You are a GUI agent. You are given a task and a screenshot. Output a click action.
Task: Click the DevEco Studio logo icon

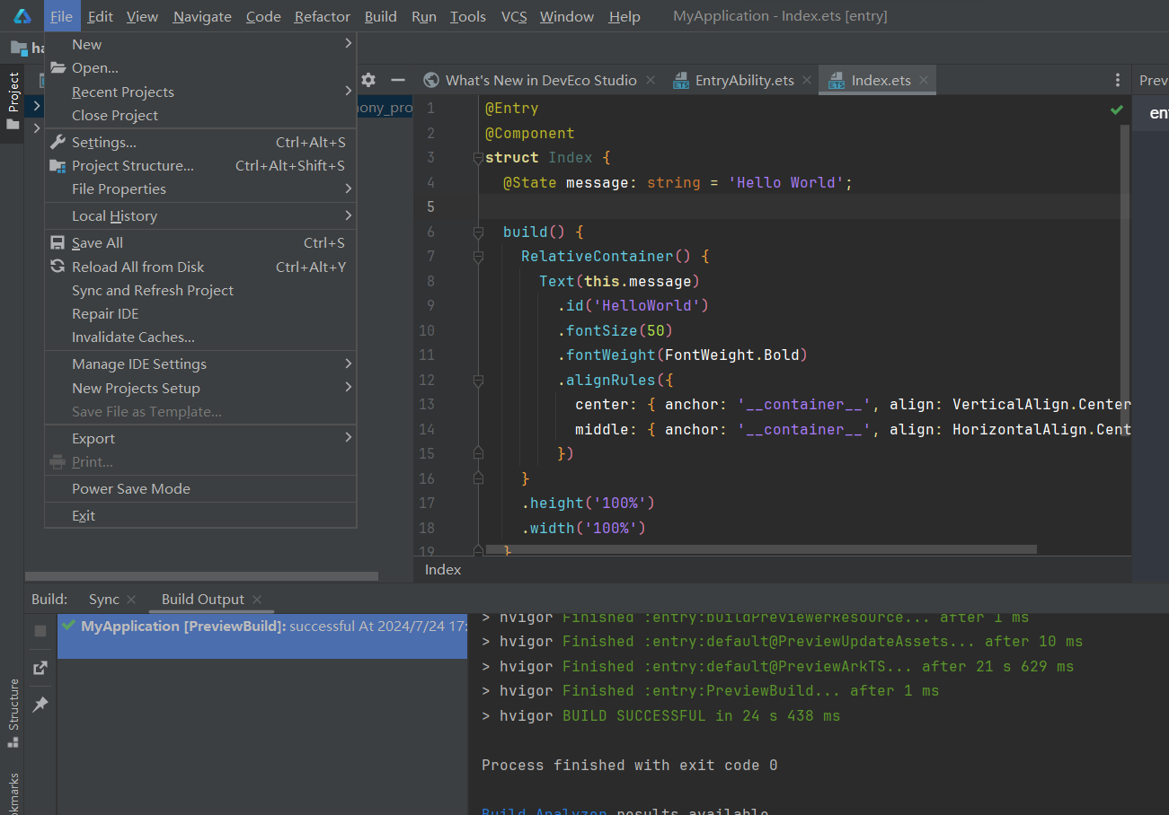point(22,16)
